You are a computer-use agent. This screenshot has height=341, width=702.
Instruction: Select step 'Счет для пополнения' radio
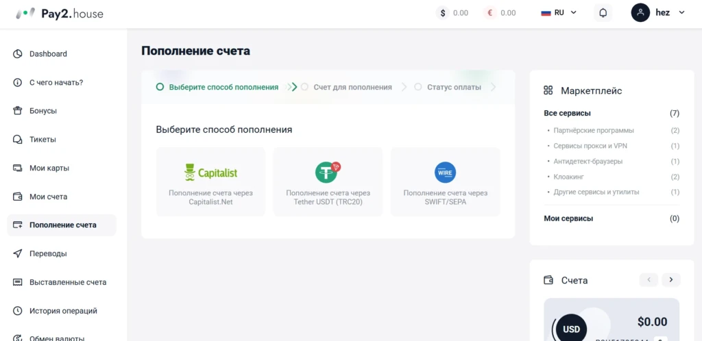(304, 87)
